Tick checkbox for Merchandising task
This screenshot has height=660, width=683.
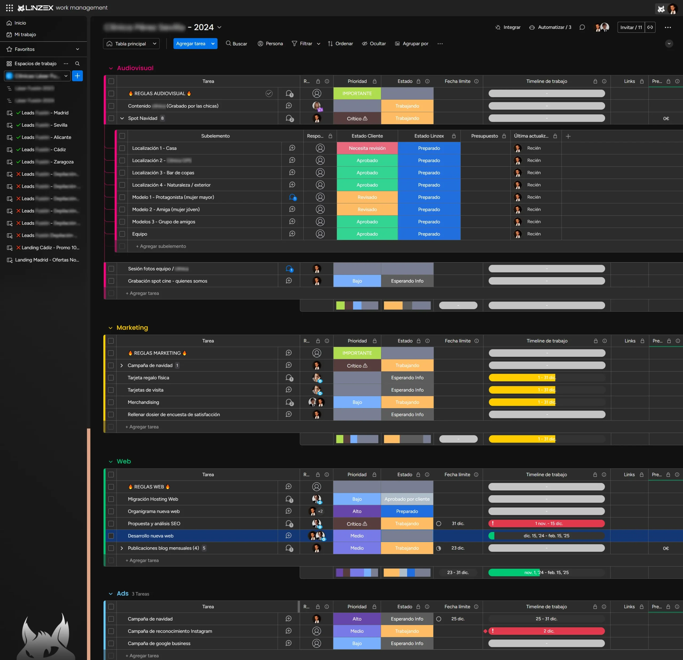coord(111,402)
